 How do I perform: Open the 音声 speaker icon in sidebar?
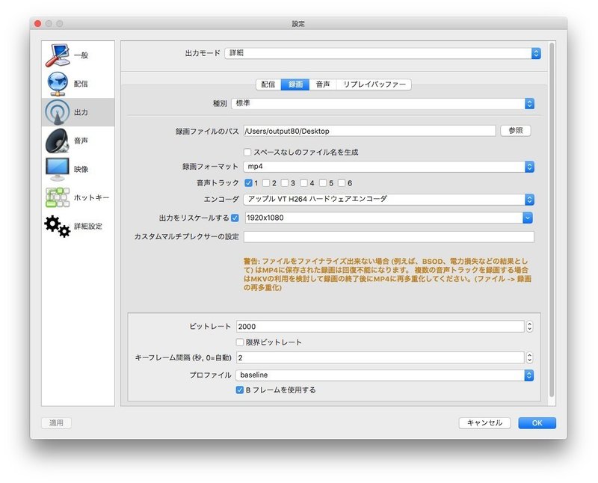click(58, 141)
